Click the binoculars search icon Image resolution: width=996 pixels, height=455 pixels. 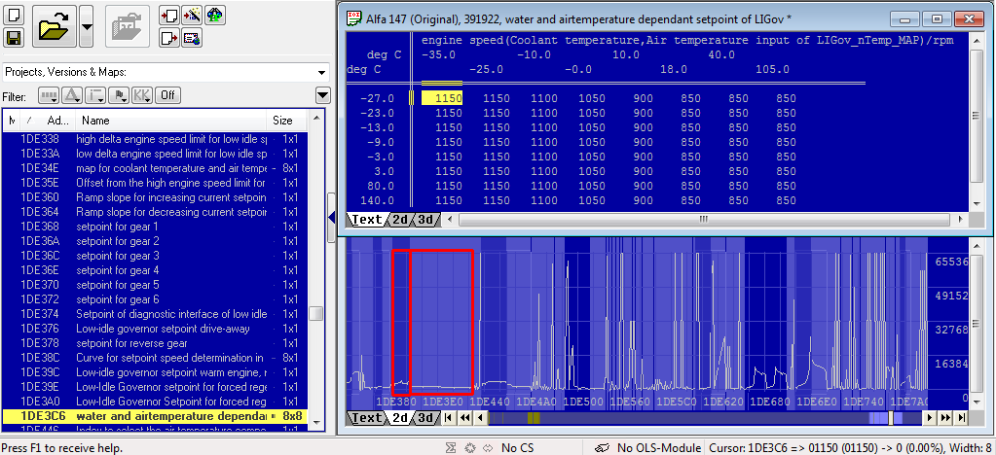tap(215, 16)
